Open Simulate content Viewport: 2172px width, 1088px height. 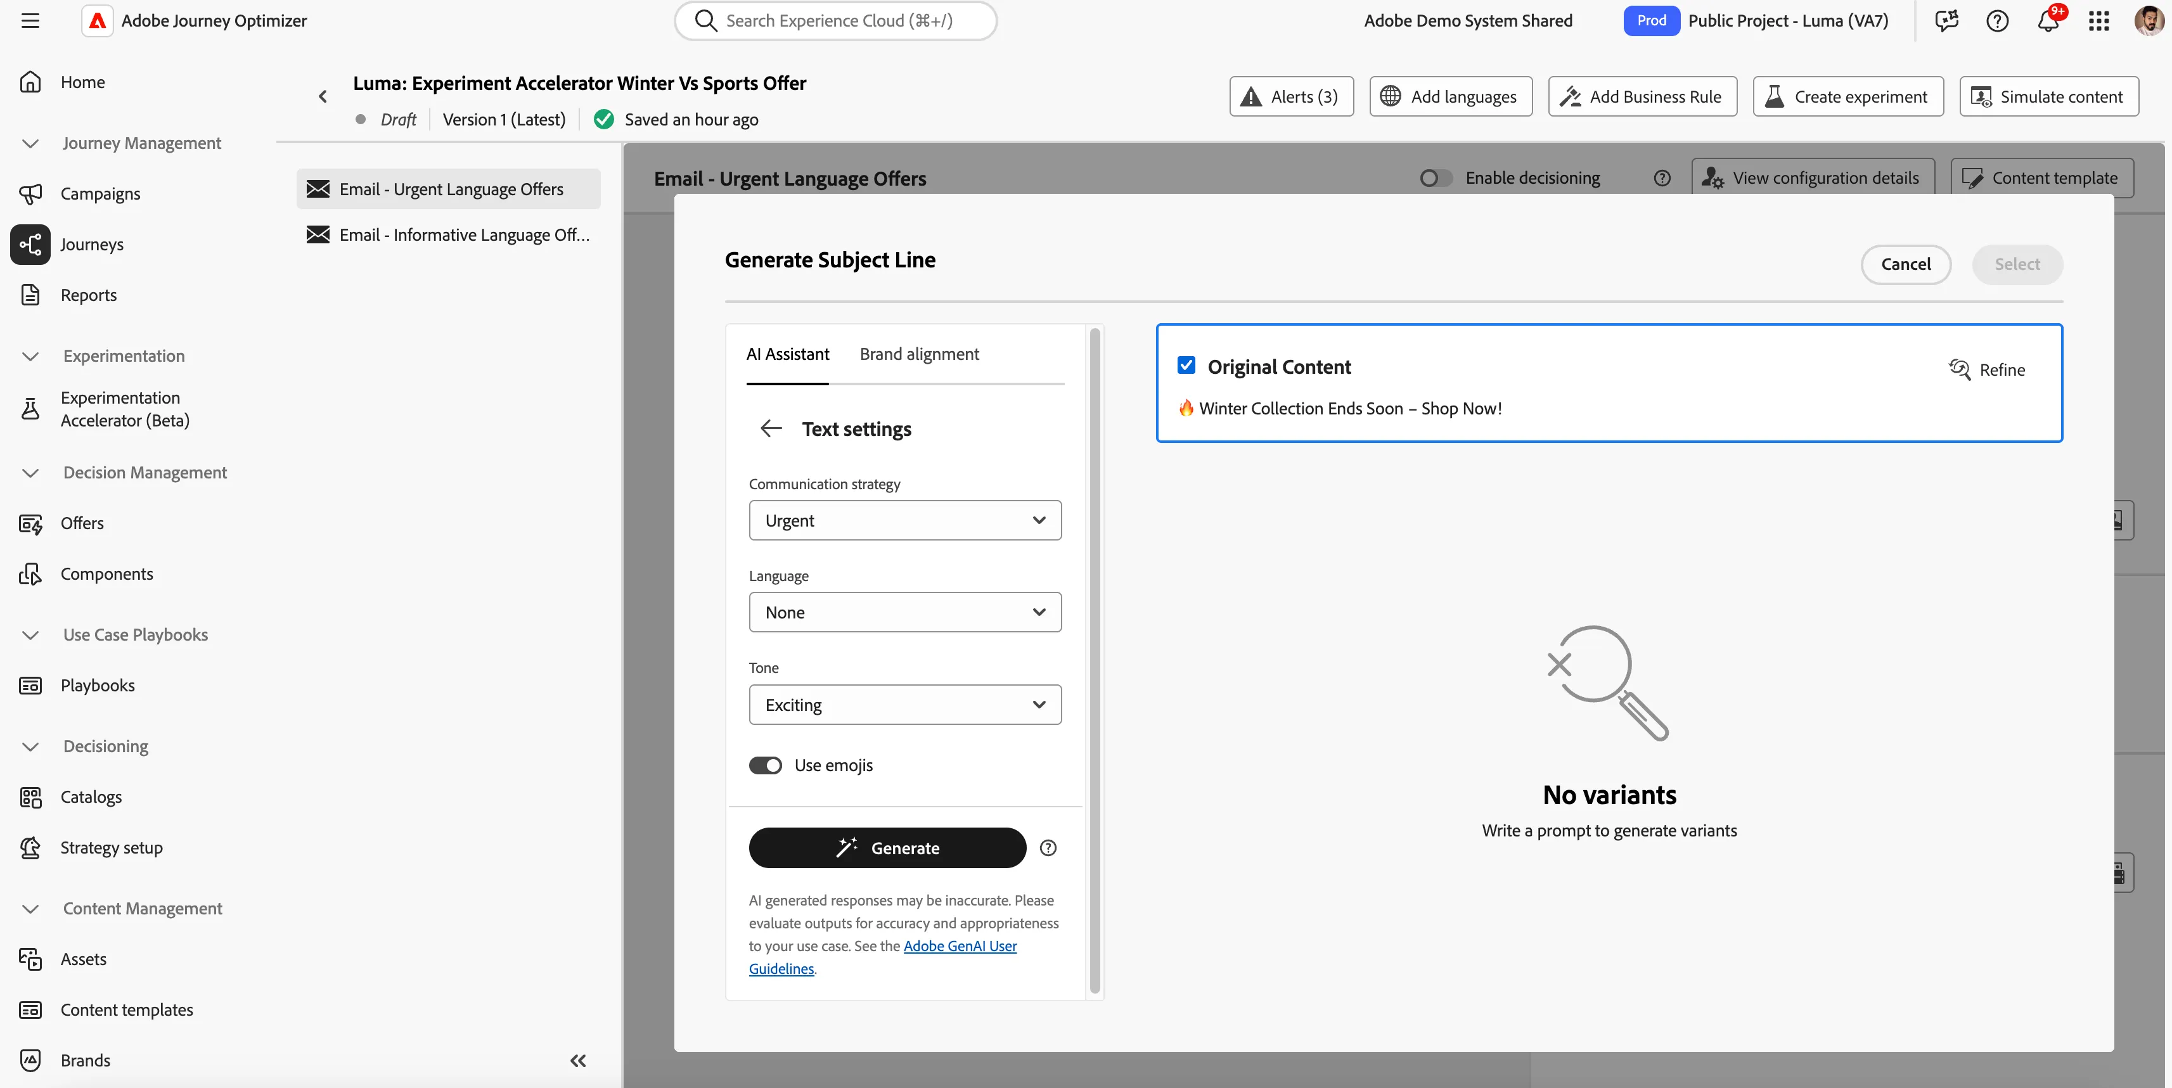point(2049,97)
